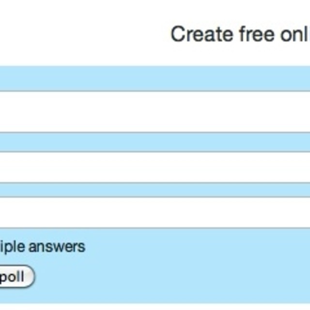Click the 'onl' text ending the heading
The width and height of the screenshot is (310, 310).
click(293, 34)
